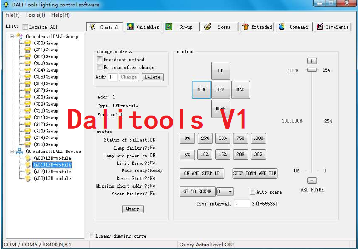Click the Extended tab arrow icon

coord(245,27)
